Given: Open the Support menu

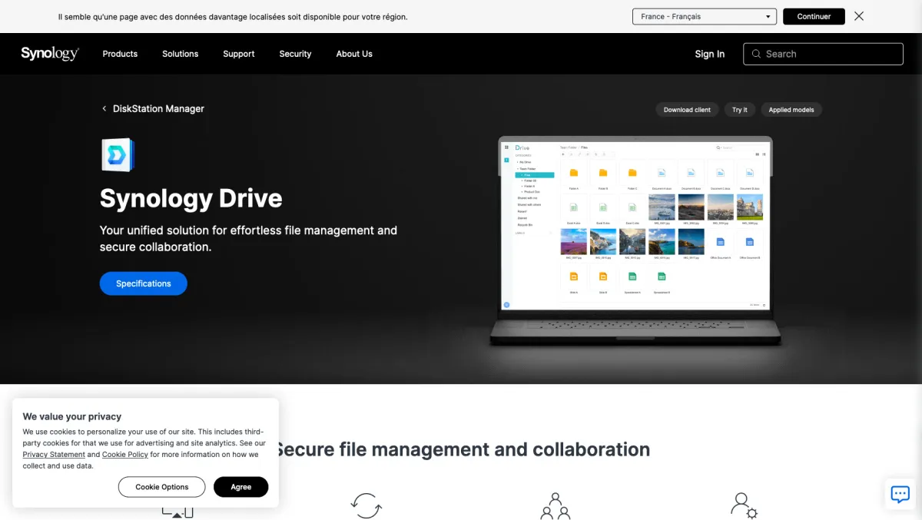Looking at the screenshot, I should [239, 54].
